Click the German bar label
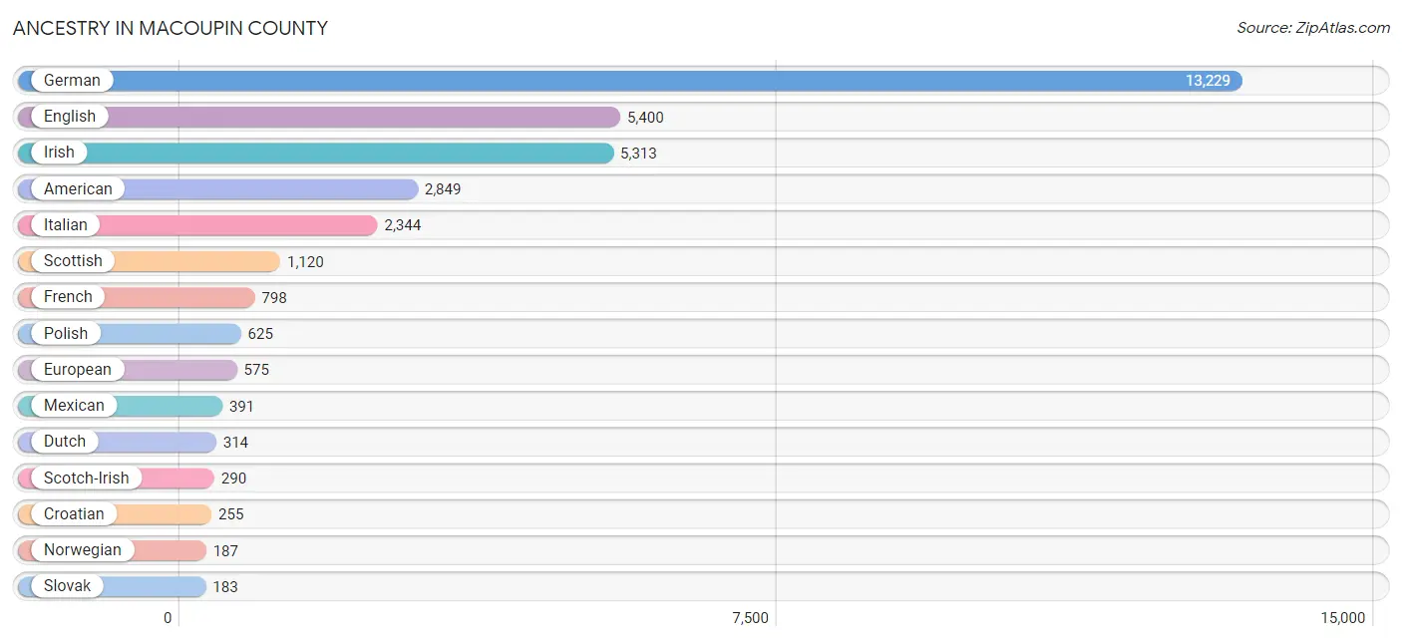This screenshot has height=642, width=1402. coord(72,81)
